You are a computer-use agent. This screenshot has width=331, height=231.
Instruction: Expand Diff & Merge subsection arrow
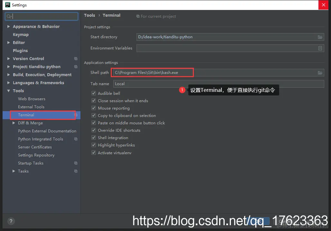point(14,123)
